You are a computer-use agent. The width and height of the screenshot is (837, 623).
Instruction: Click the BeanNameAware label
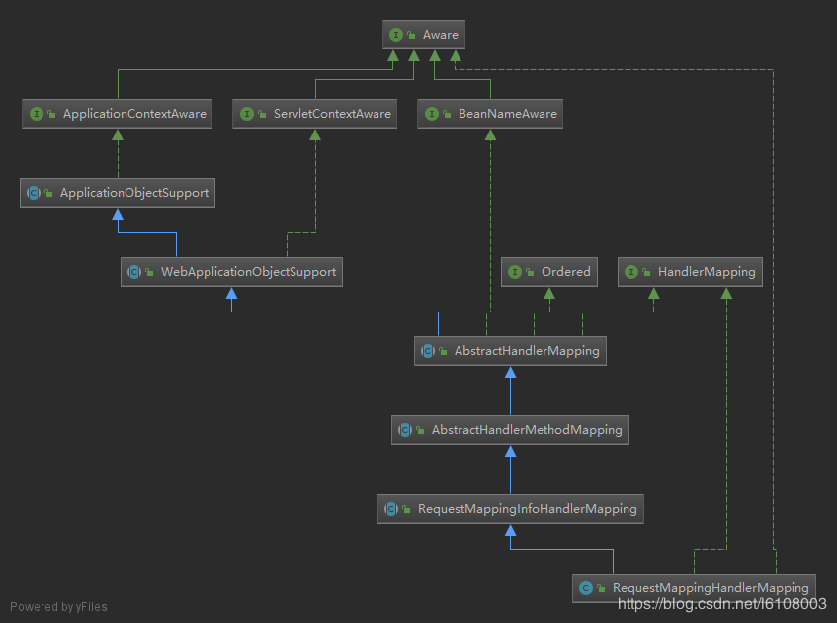tap(508, 114)
